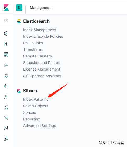Open Canvas icon in sidebar
127x147 pixels.
(6, 65)
